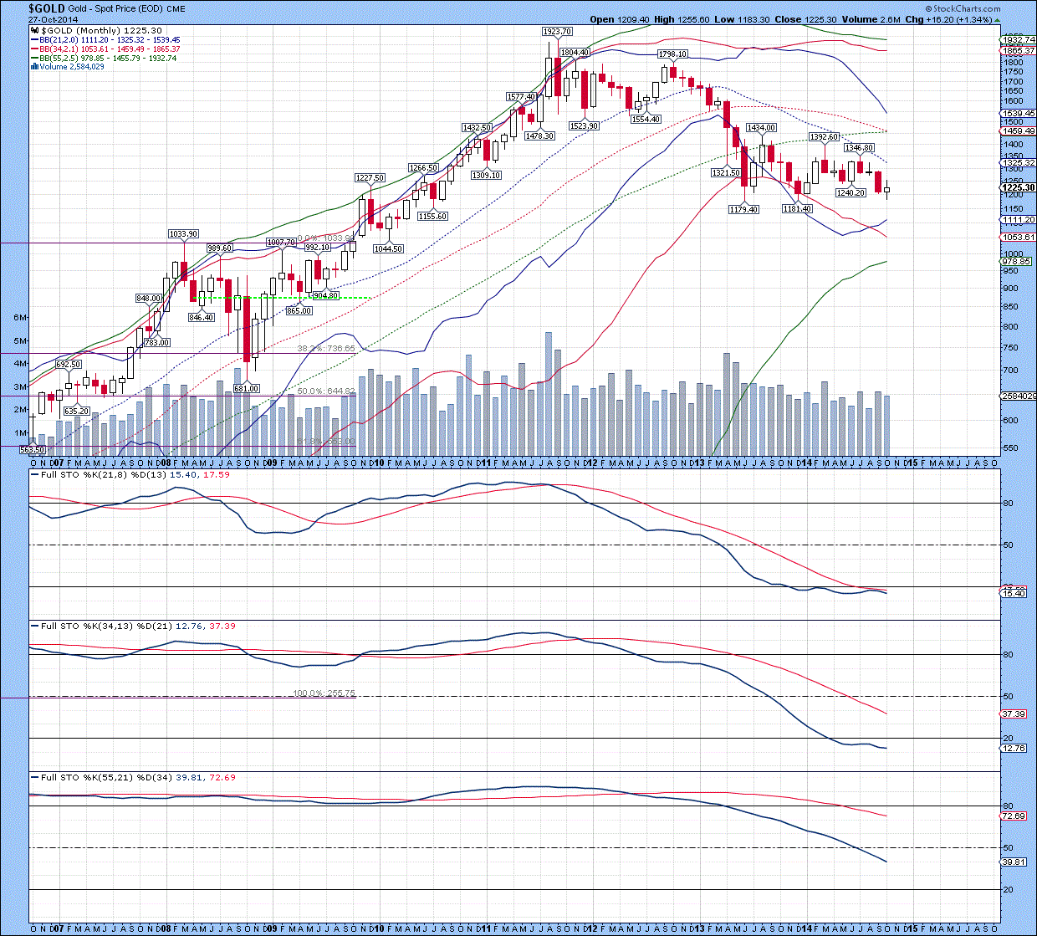
Task: Click the current price tag 1225.30 on axis
Action: (1018, 187)
